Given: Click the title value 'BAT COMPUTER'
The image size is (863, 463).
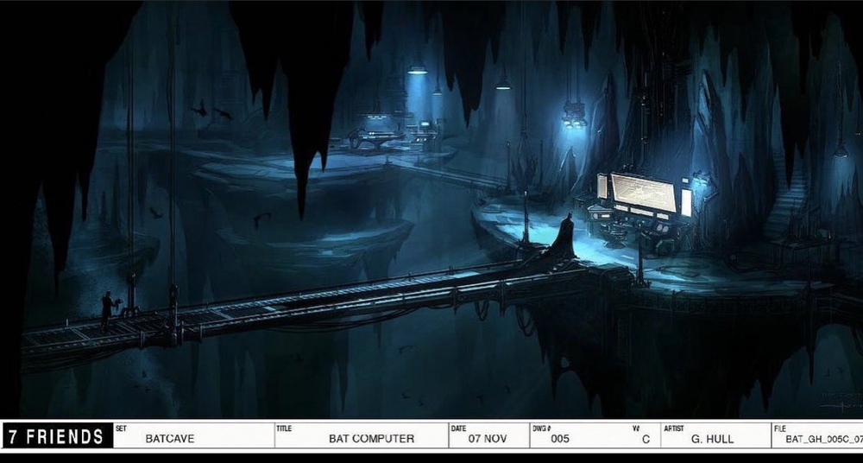Looking at the screenshot, I should [x=371, y=439].
